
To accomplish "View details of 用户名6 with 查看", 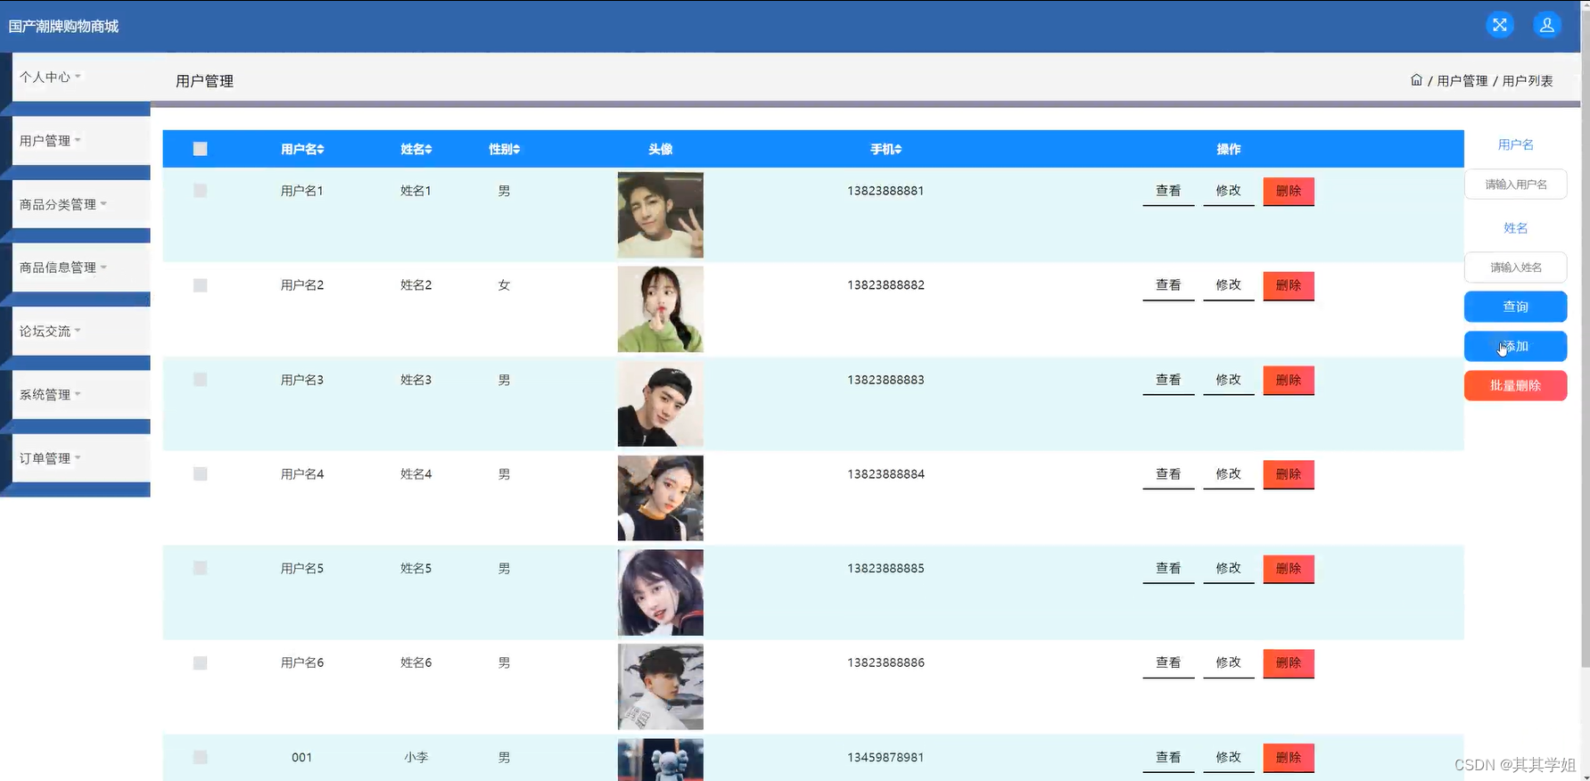I will 1168,663.
